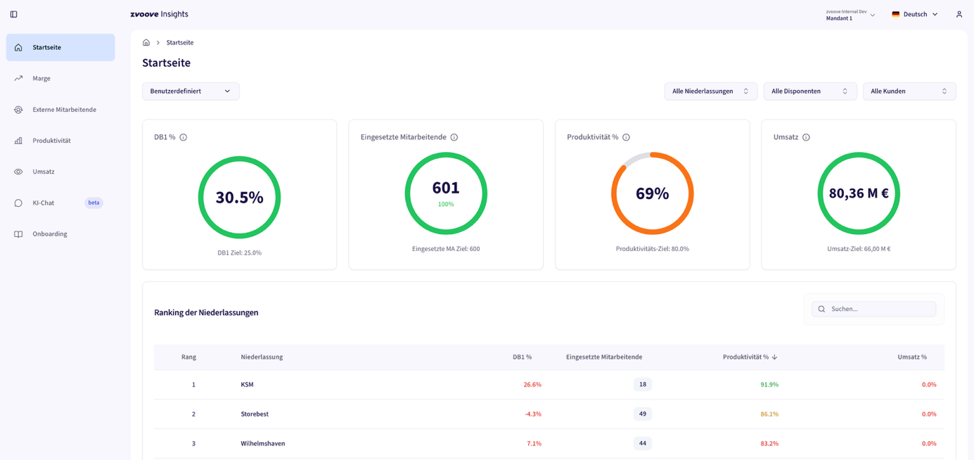Collapse the sidebar using the panel icon
Screen dimensions: 974x460
point(13,14)
